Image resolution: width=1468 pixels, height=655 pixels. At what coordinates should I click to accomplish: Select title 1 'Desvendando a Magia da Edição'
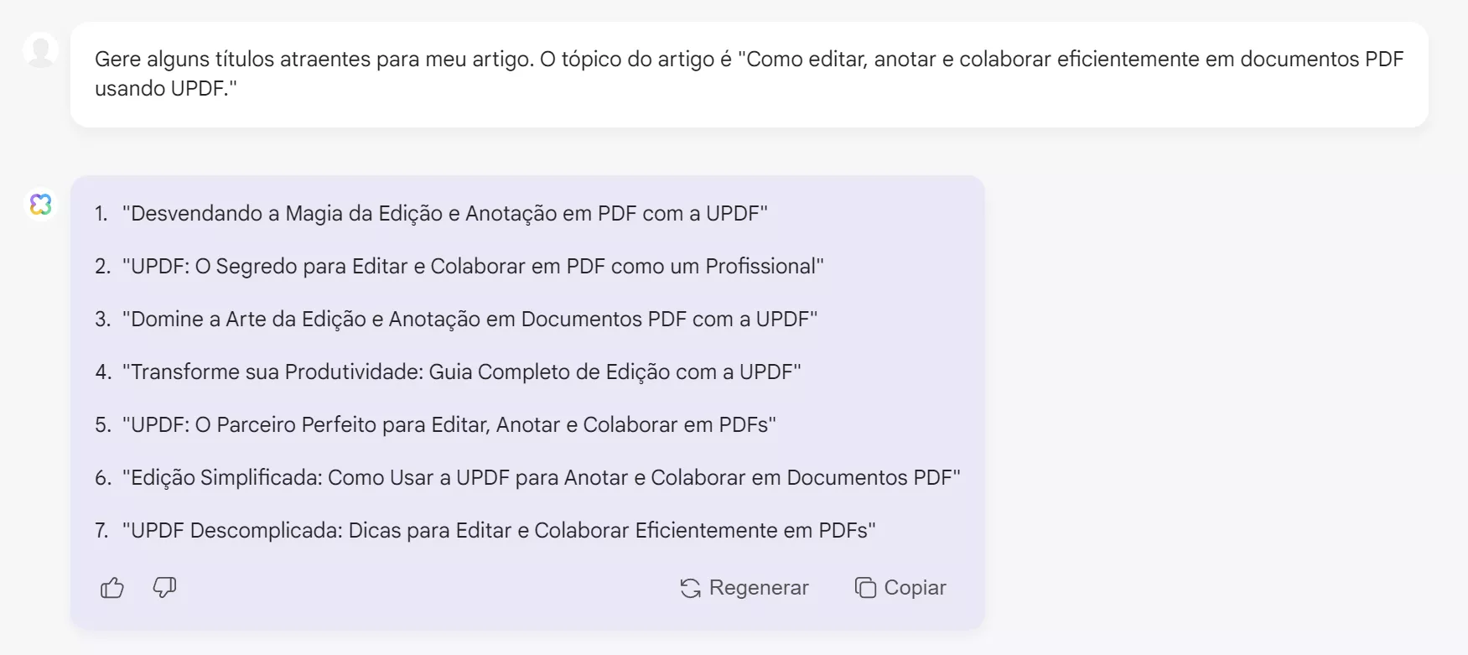point(445,213)
